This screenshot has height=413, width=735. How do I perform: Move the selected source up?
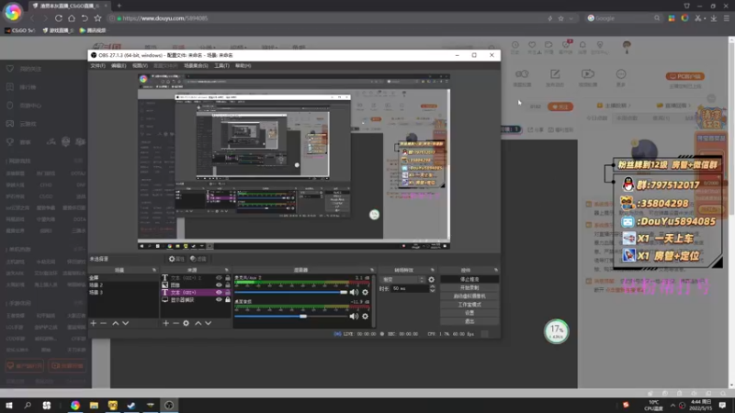(198, 323)
